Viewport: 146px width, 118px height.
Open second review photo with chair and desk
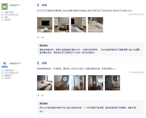[x=62, y=25]
